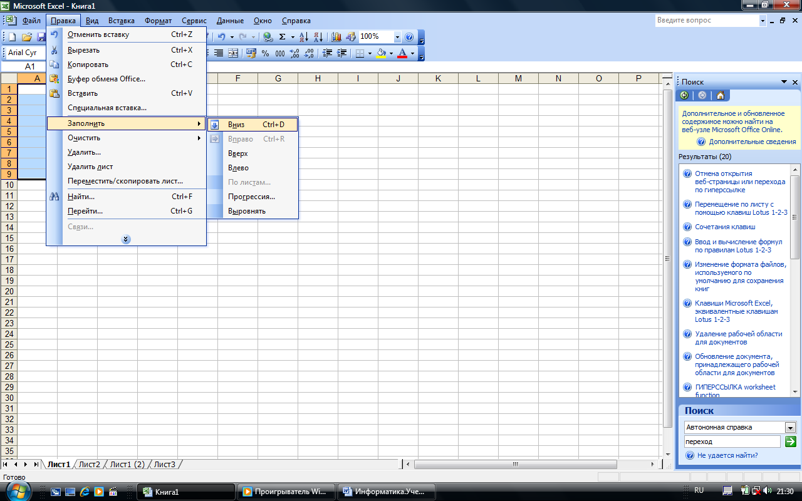The width and height of the screenshot is (802, 501).
Task: Start search with the green arrow button
Action: coord(791,442)
